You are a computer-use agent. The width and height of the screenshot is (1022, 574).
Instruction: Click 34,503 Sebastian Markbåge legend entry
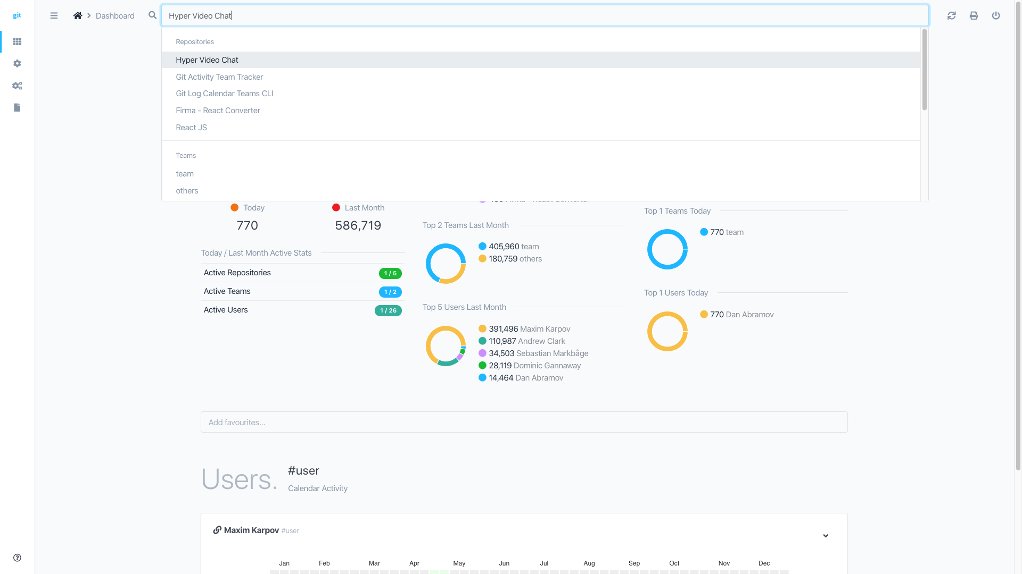point(533,353)
